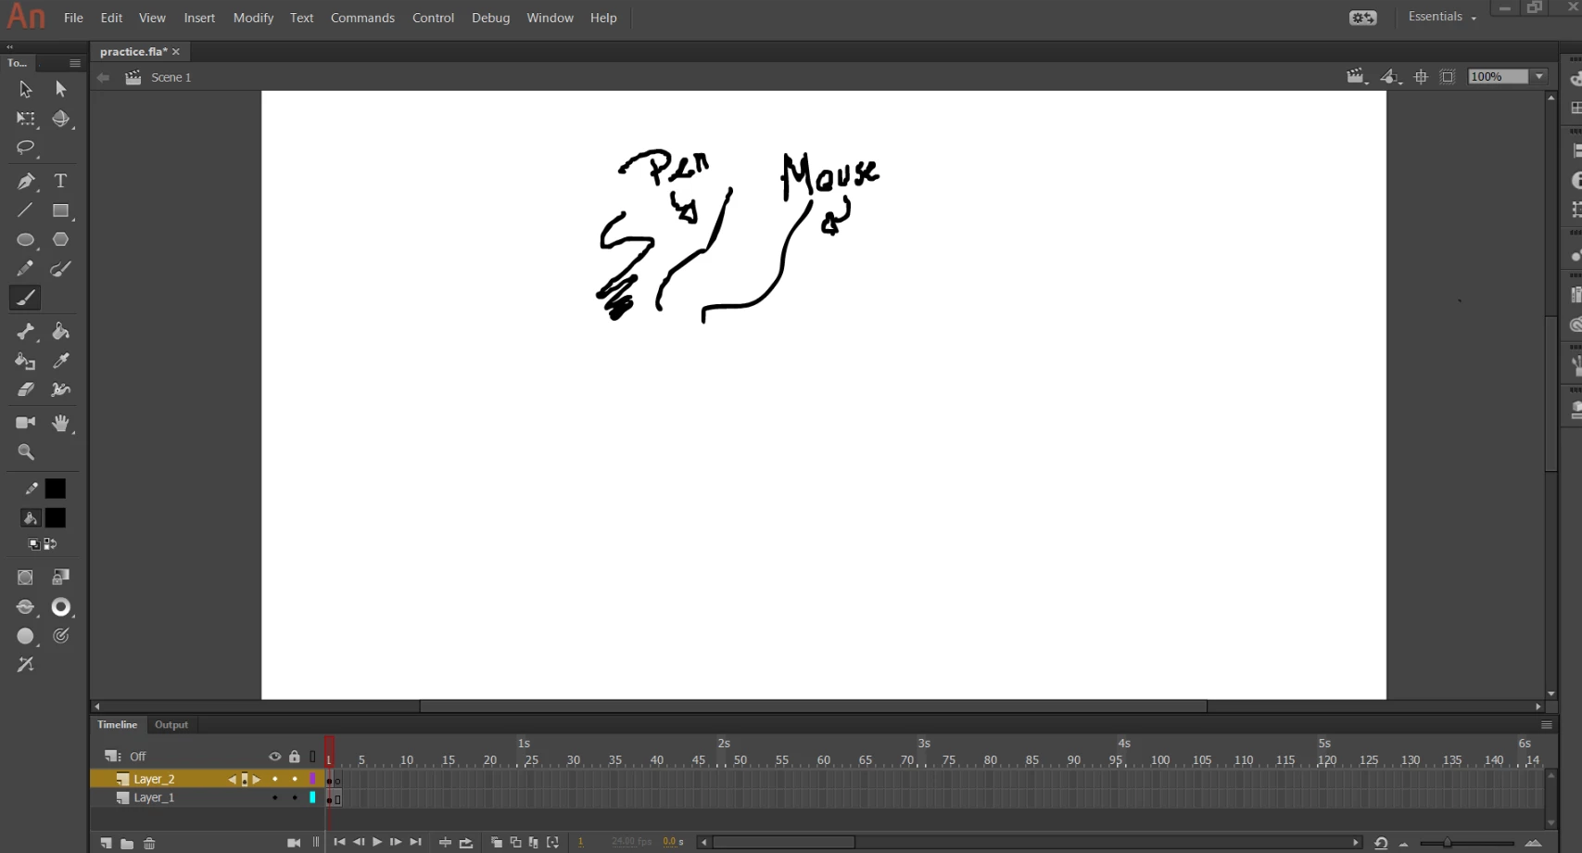1582x853 pixels.
Task: Select the Pencil tool
Action: coord(25,269)
